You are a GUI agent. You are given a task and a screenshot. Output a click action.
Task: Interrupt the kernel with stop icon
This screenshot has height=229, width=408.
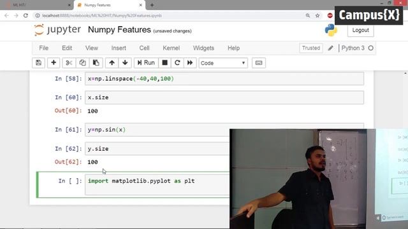click(164, 63)
